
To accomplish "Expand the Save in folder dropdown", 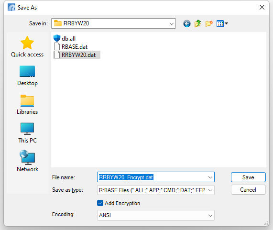I will click(172, 23).
